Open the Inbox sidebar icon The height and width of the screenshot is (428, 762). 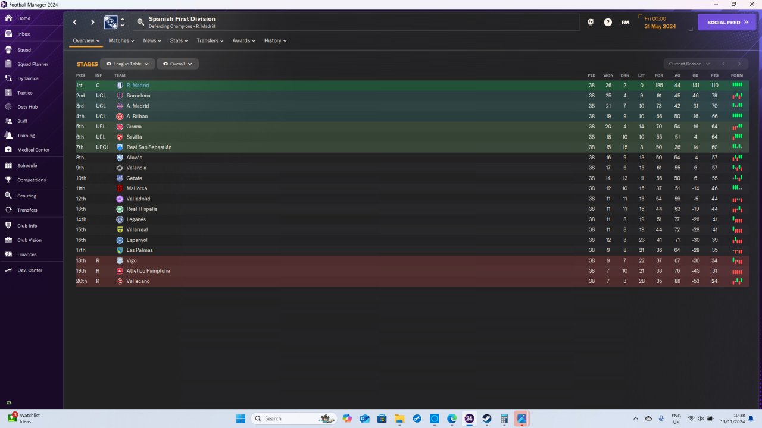[8, 34]
